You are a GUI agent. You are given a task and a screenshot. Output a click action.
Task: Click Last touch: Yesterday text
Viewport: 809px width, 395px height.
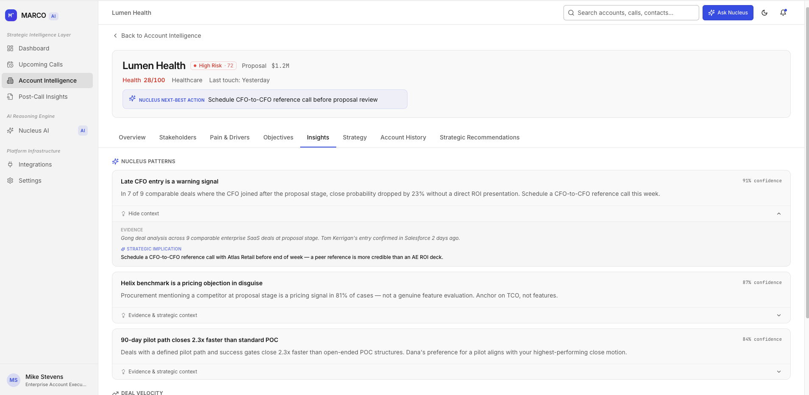[x=239, y=80]
